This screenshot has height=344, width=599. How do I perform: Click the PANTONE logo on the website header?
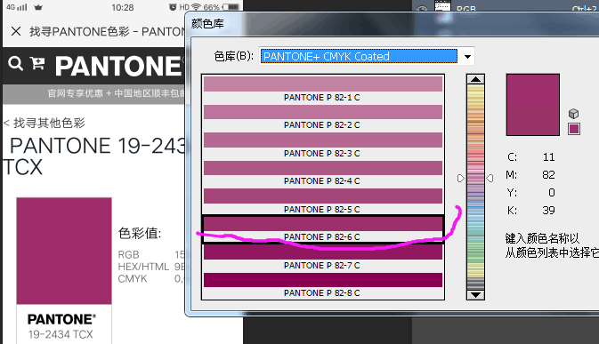(118, 66)
